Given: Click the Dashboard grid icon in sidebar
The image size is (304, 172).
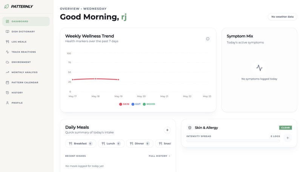Looking at the screenshot, I should coord(8,21).
